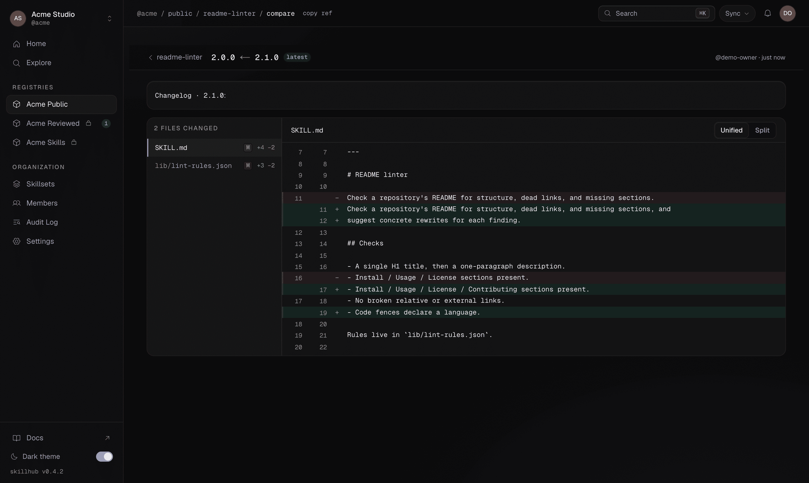The width and height of the screenshot is (809, 483).
Task: Click the readme-linter breadcrumb
Action: [x=229, y=13]
